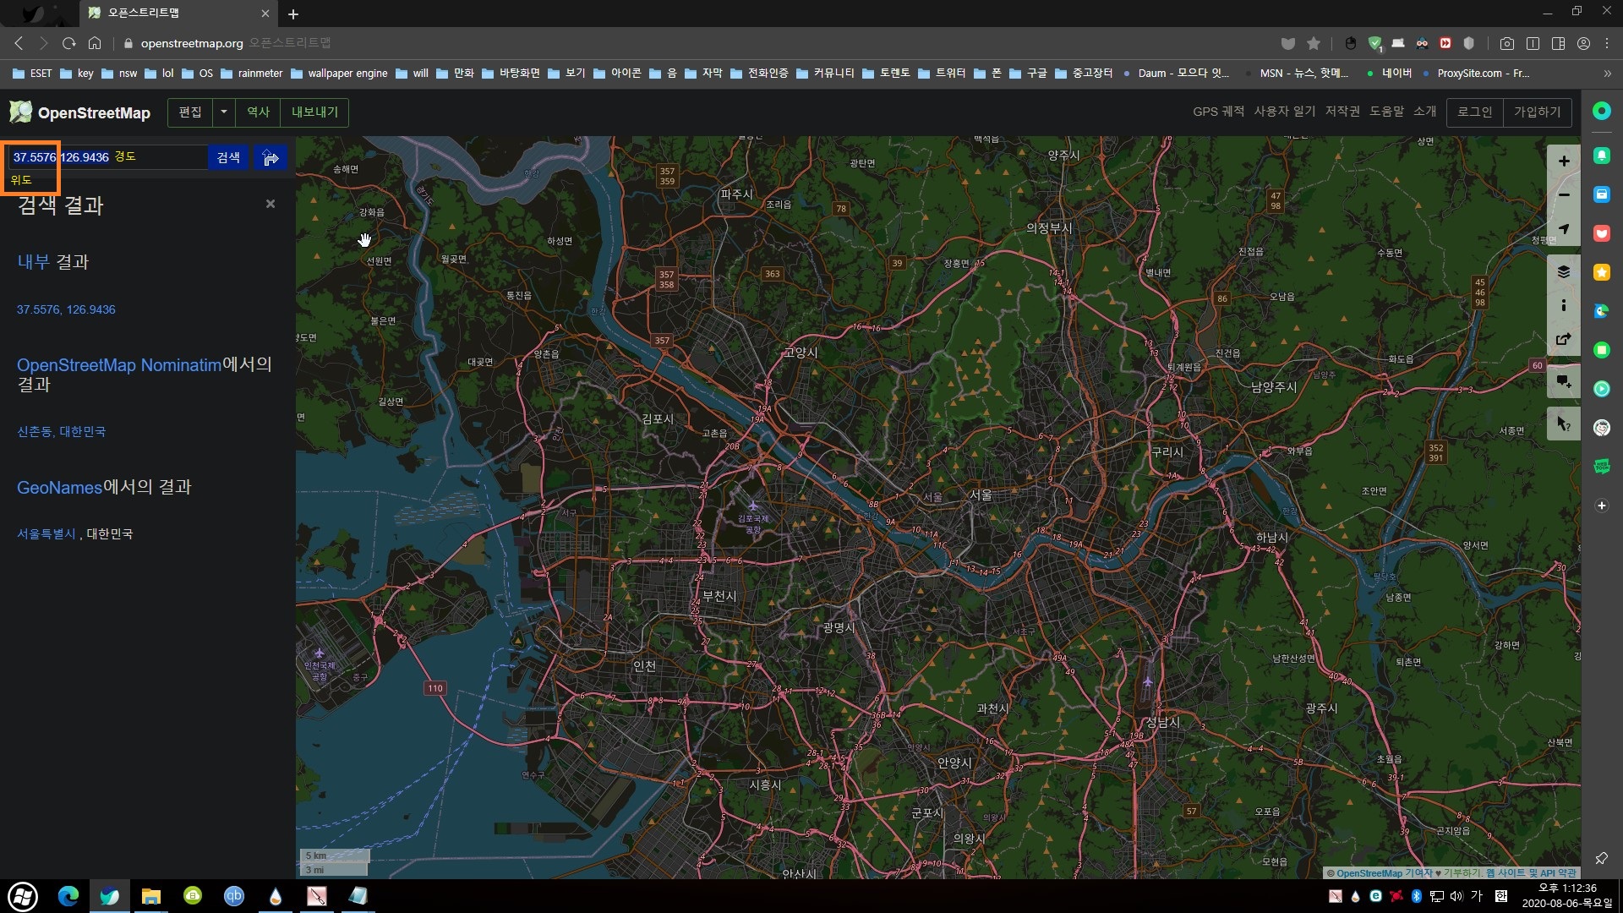Open the 역사 history tab

(258, 112)
